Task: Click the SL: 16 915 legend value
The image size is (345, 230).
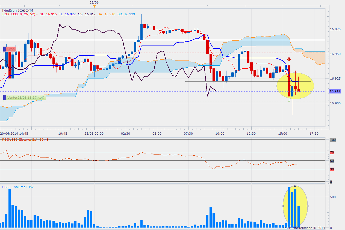Action: click(x=48, y=14)
